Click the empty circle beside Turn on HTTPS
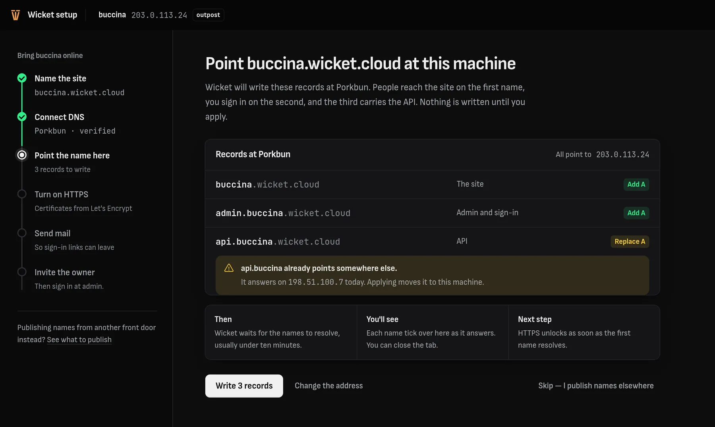The image size is (715, 427). [22, 194]
